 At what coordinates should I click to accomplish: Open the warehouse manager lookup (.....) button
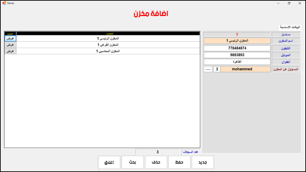208,69
